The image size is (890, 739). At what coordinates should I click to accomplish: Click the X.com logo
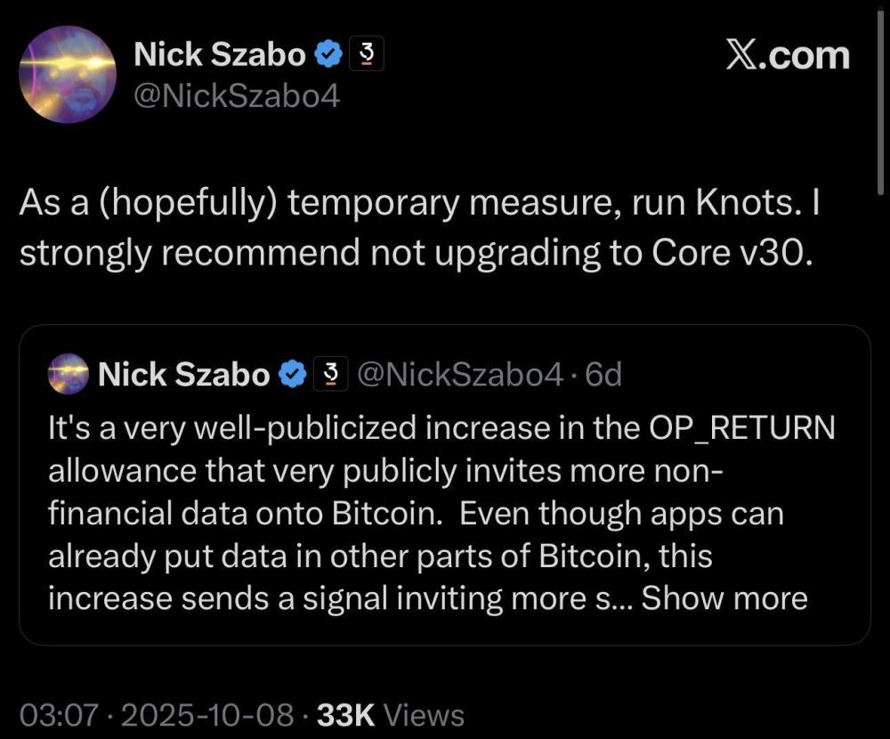[x=788, y=56]
